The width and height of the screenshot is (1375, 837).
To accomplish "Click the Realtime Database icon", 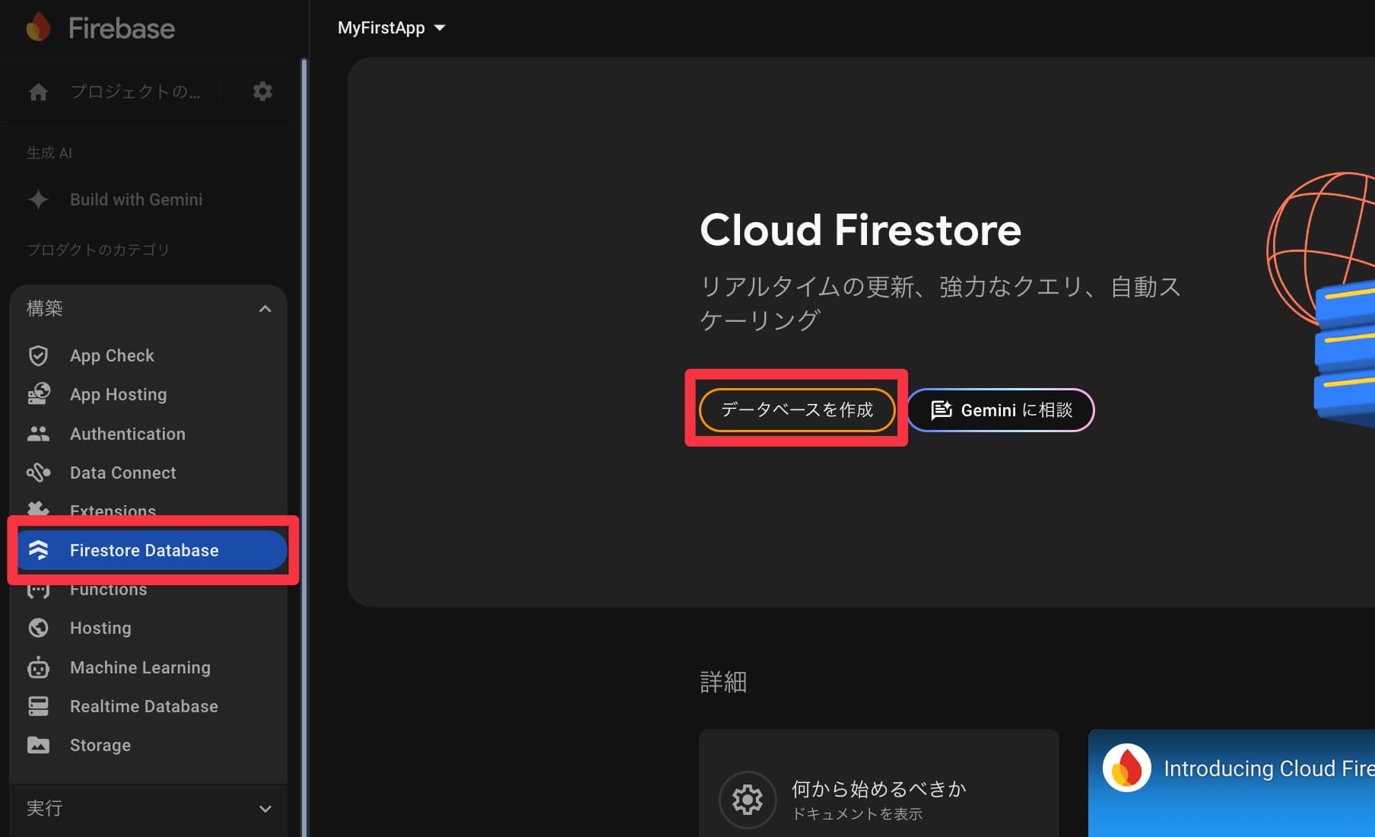I will (x=38, y=706).
